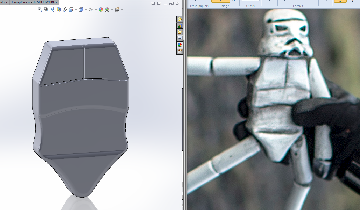Open Edit Appearance in the view toolbar
Image resolution: width=360 pixels, height=210 pixels.
(x=101, y=9)
